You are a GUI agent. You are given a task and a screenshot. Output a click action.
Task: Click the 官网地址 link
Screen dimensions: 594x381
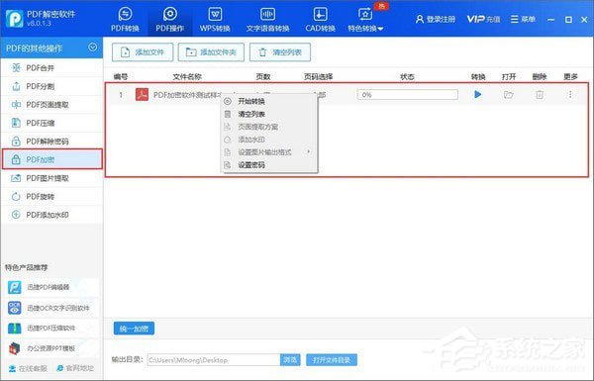pos(75,368)
